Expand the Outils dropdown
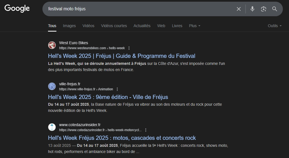 pos(275,26)
